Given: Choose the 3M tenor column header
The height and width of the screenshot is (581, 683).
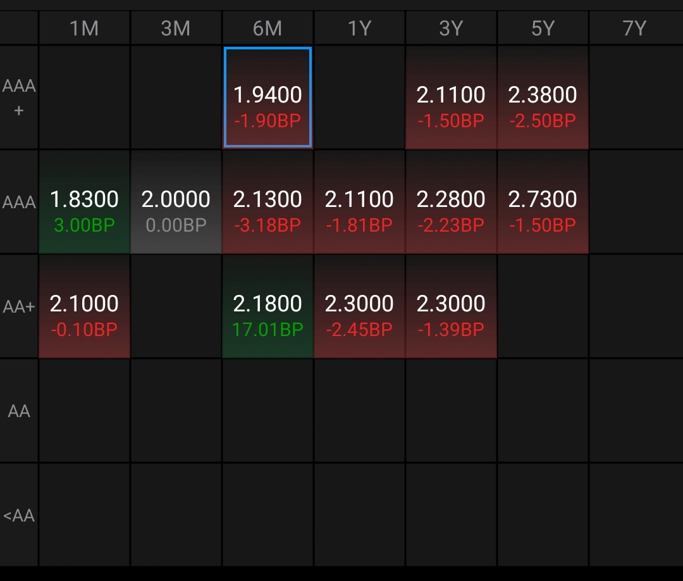Looking at the screenshot, I should coord(176,28).
